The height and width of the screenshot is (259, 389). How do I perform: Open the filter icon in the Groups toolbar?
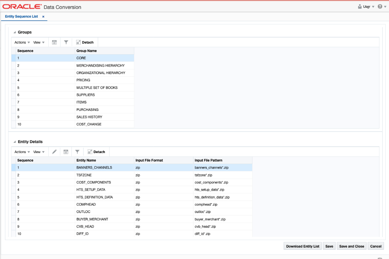click(66, 42)
